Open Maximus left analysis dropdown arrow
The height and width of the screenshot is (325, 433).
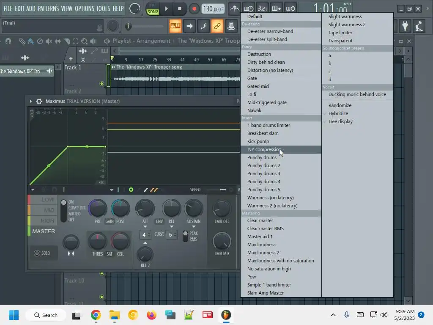tap(33, 190)
